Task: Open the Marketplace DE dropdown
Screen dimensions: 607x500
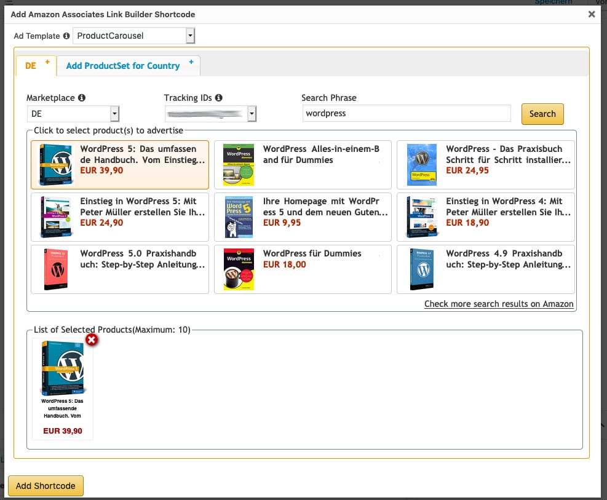Action: [x=73, y=114]
